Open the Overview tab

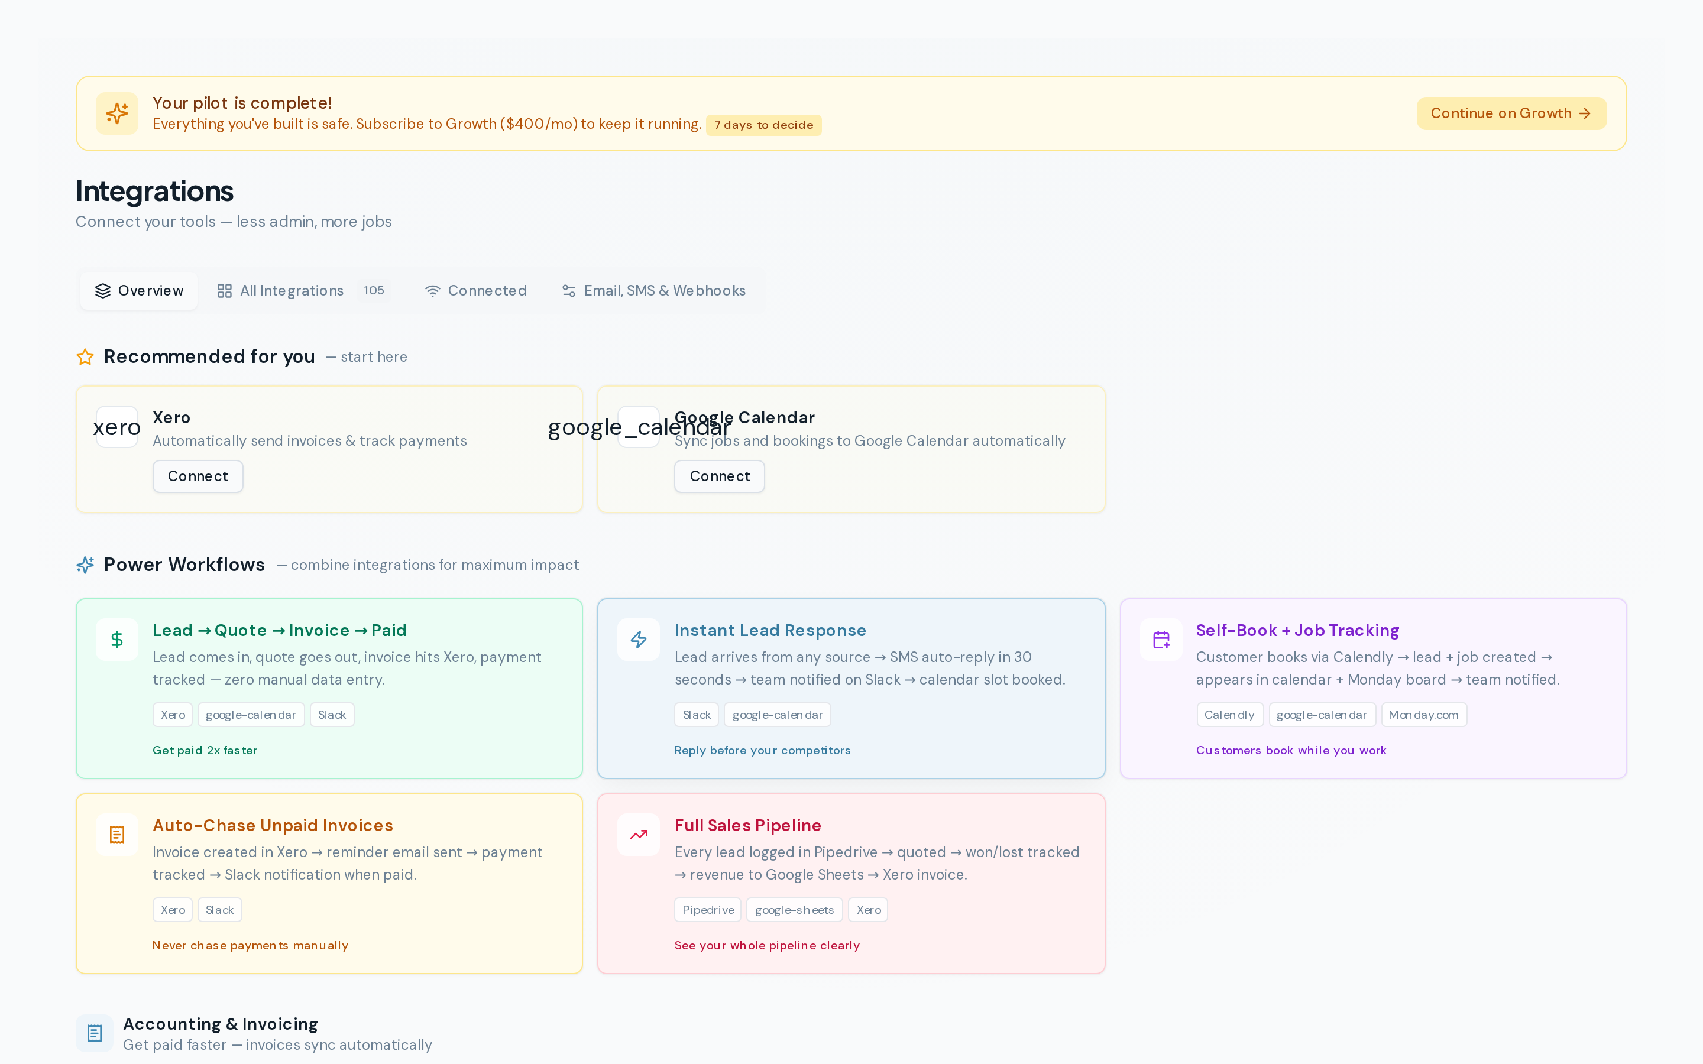tap(138, 291)
